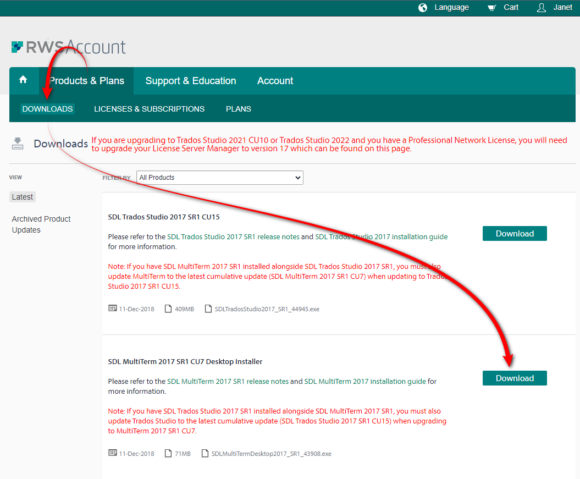The image size is (580, 479).
Task: Open SDL MultiTerm 2017 installation guide
Action: (x=365, y=381)
